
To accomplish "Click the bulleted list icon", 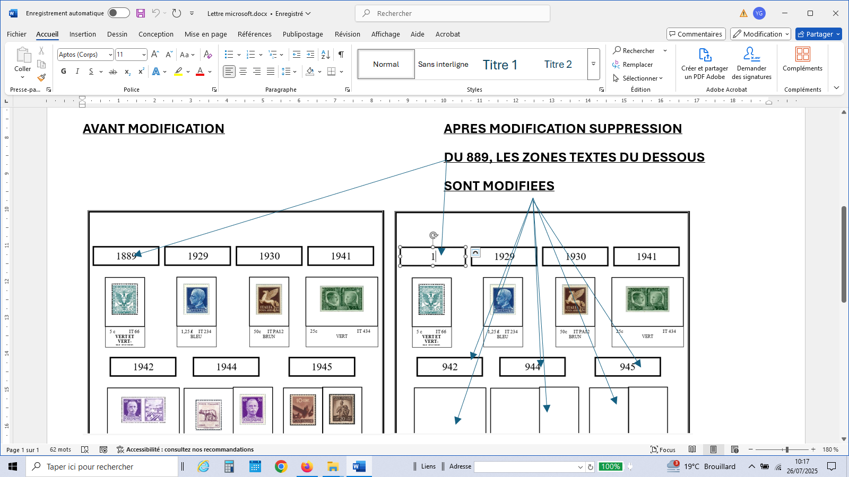I will [x=229, y=54].
